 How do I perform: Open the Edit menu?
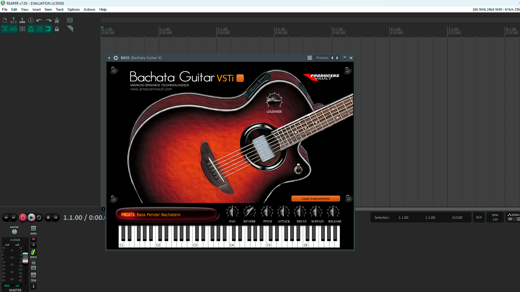coord(14,10)
